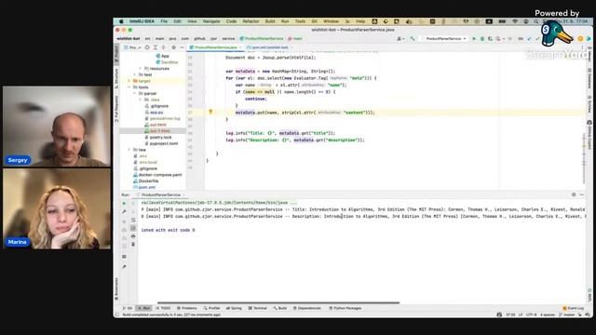
Task: Click the master git branch in status bar
Action: pyautogui.click(x=566, y=315)
